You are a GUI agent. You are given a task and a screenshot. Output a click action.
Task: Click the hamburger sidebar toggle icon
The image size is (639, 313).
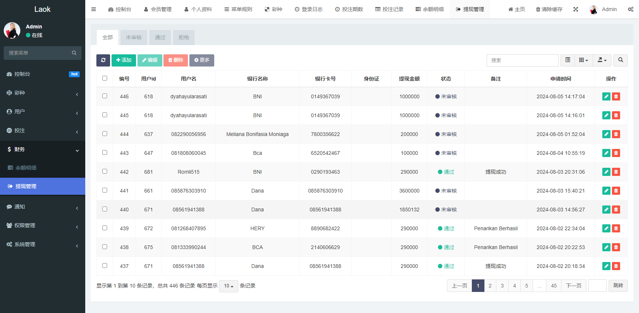[x=94, y=9]
